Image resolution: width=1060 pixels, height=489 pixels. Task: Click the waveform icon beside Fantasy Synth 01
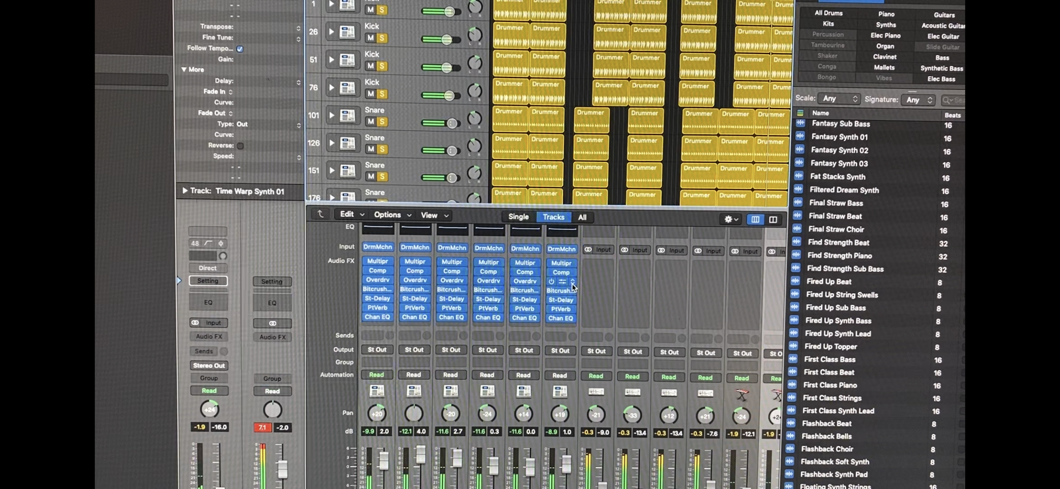[x=800, y=136]
